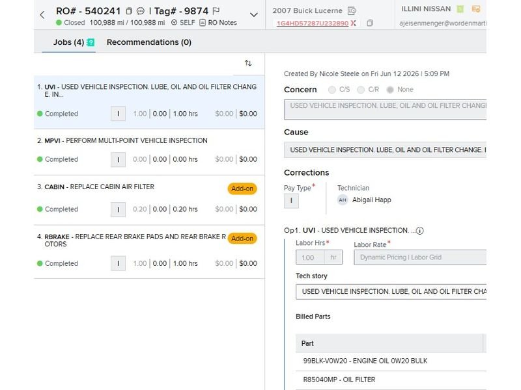The height and width of the screenshot is (390, 521).
Task: Copy RO number 540241 icon
Action: click(x=129, y=11)
